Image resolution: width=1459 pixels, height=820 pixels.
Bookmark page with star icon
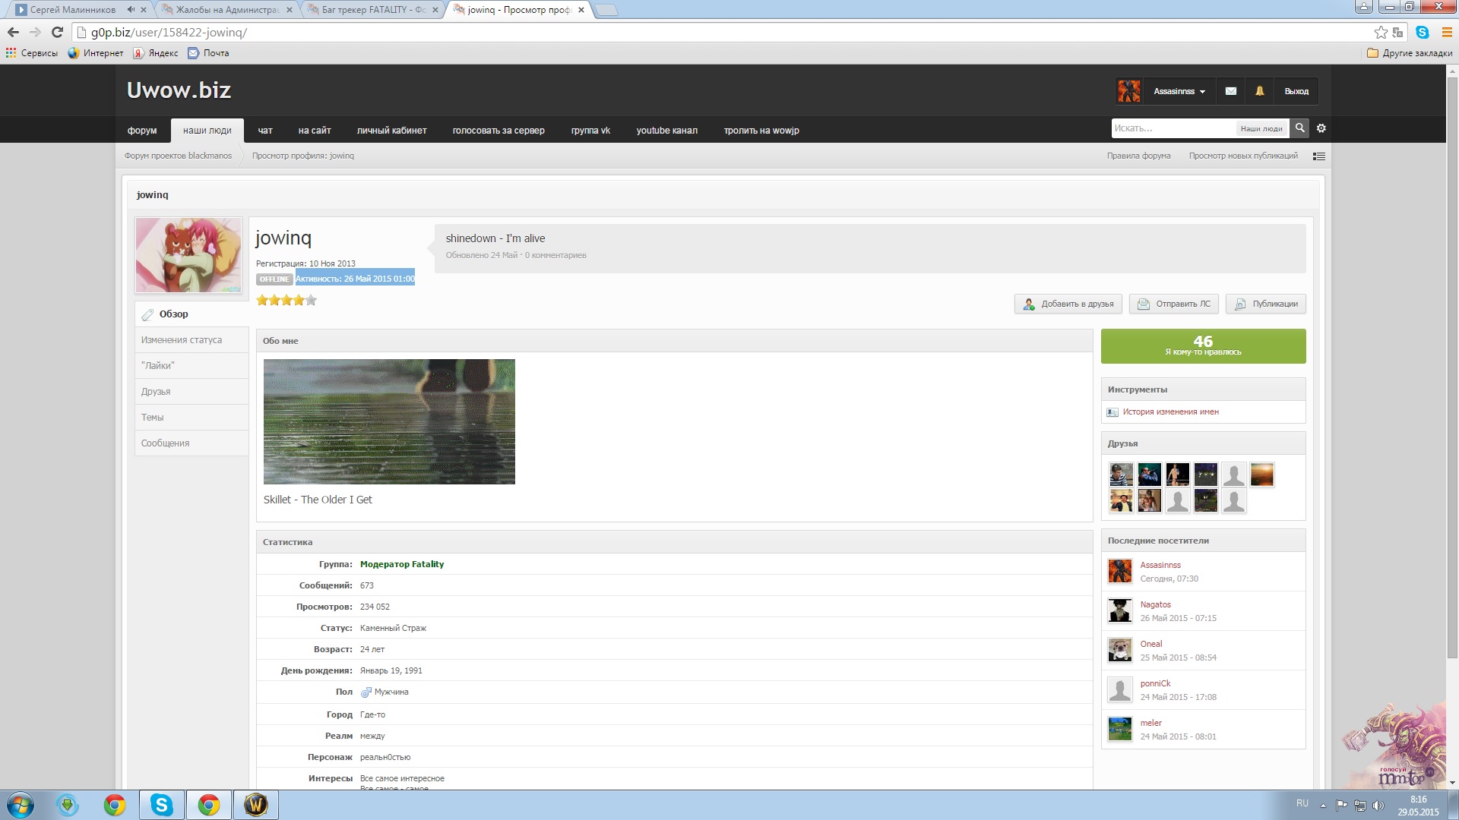(1381, 33)
